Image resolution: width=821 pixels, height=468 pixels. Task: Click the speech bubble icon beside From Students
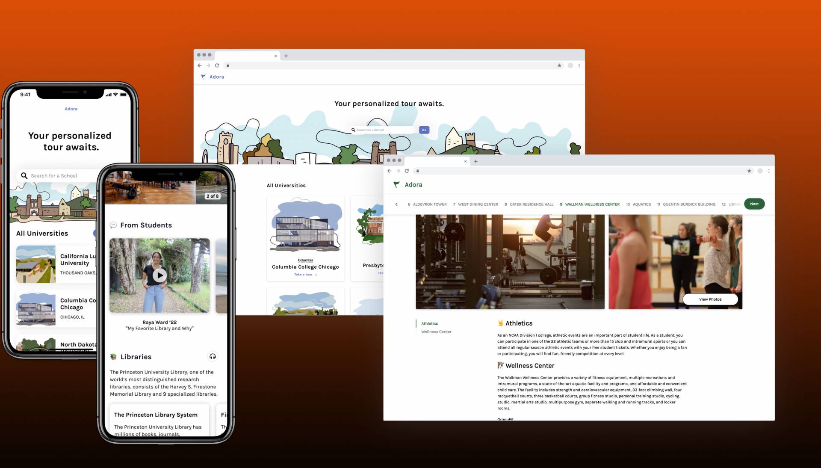click(x=113, y=225)
